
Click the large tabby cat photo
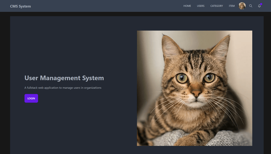tap(194, 88)
